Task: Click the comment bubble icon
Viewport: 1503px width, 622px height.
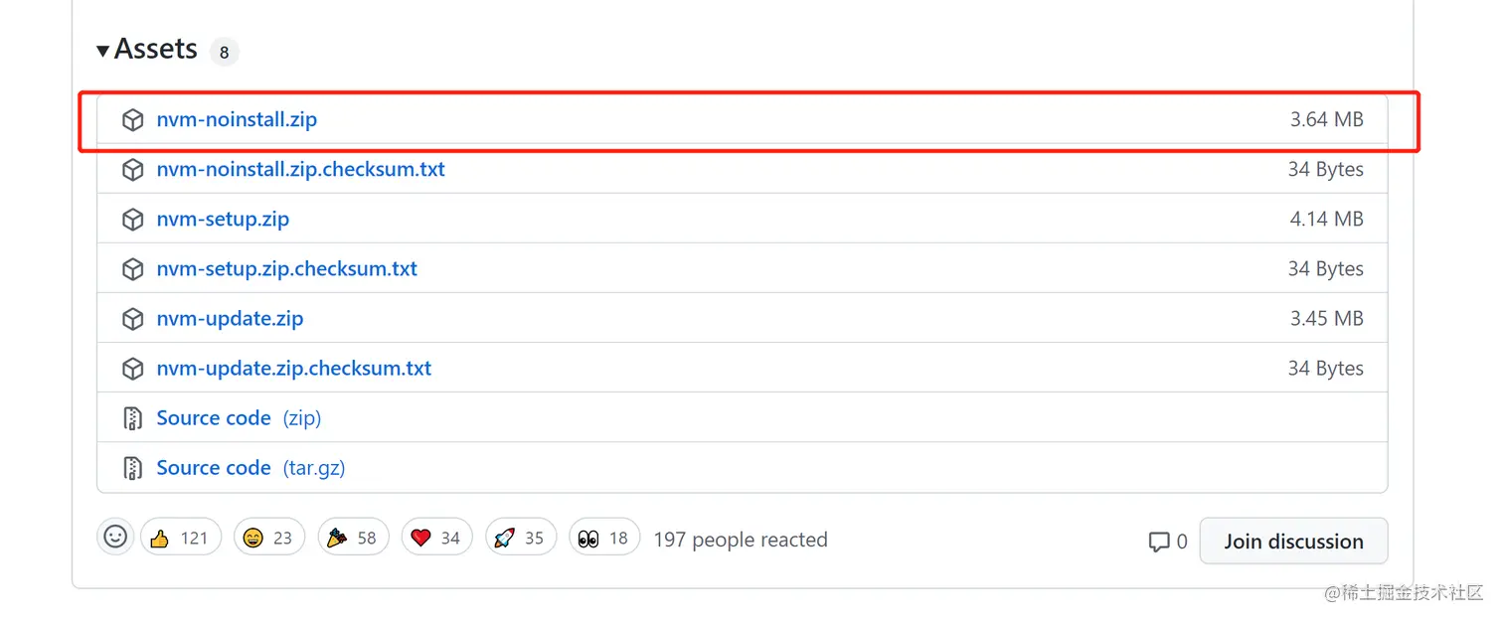Action: pyautogui.click(x=1160, y=541)
